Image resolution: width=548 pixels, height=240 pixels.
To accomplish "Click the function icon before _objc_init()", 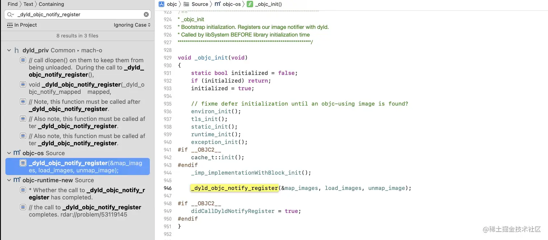I will click(250, 4).
